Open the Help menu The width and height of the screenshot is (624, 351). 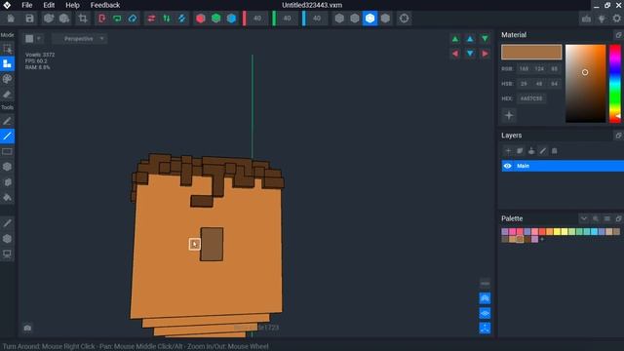(72, 5)
